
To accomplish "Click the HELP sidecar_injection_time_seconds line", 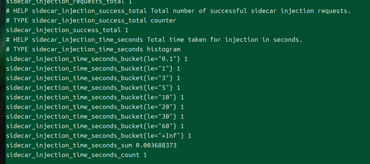I will coord(154,40).
